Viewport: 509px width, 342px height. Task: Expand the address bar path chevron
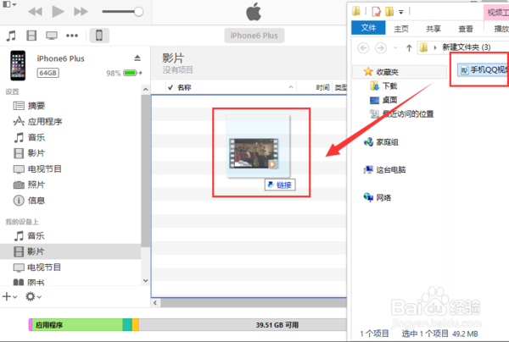(x=435, y=48)
